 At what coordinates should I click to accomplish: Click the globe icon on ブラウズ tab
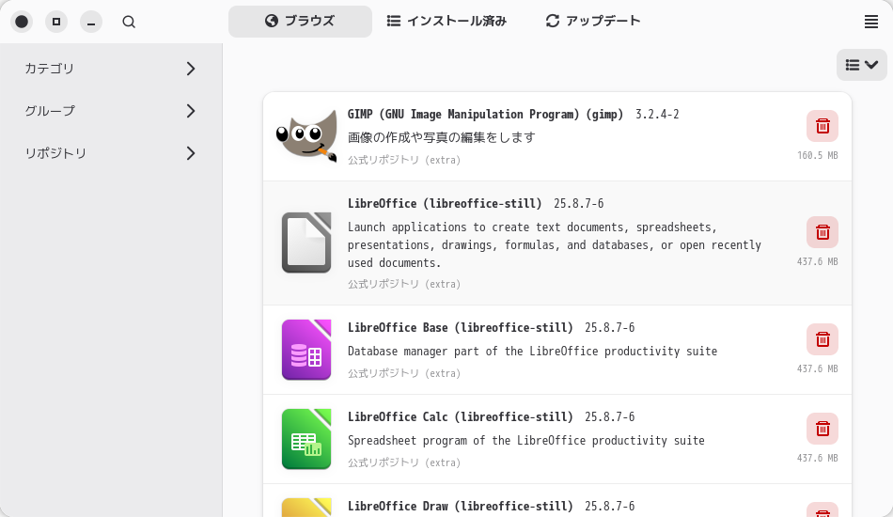[x=272, y=21]
